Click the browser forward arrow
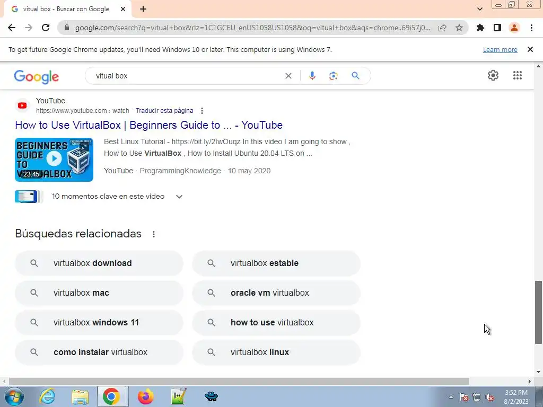This screenshot has width=543, height=407. click(29, 28)
